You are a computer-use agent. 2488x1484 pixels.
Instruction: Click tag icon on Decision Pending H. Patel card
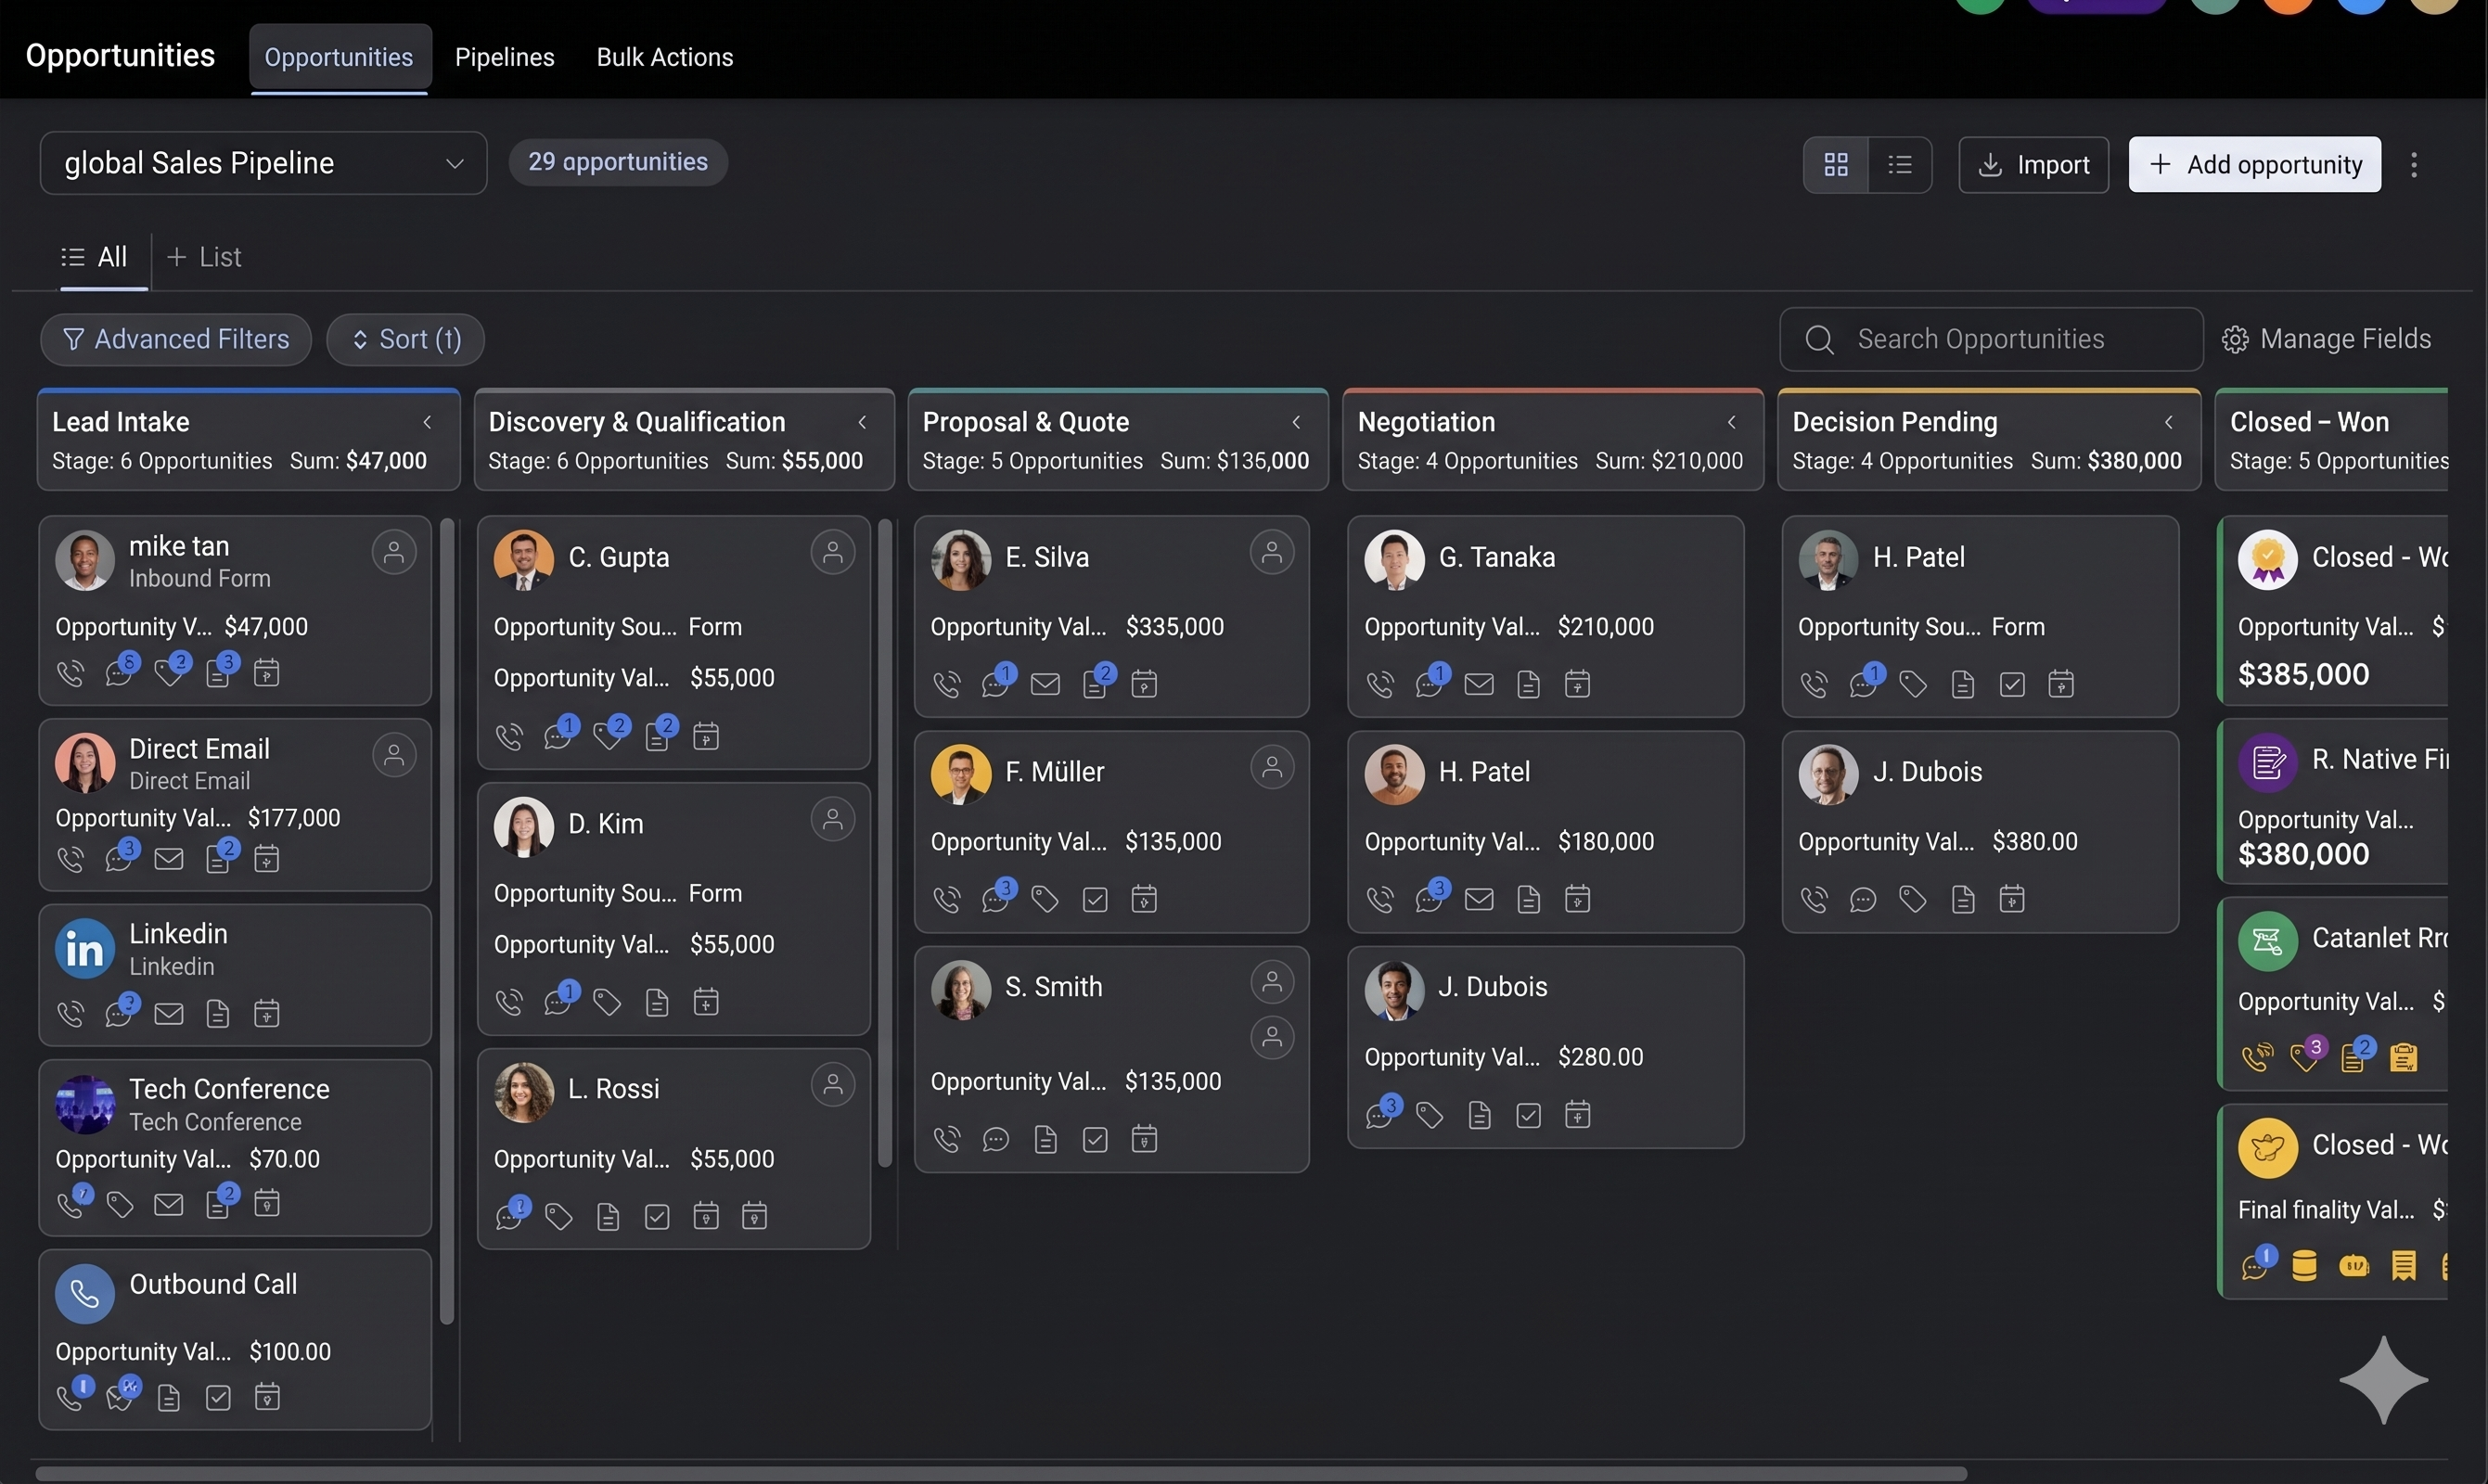[x=1913, y=684]
